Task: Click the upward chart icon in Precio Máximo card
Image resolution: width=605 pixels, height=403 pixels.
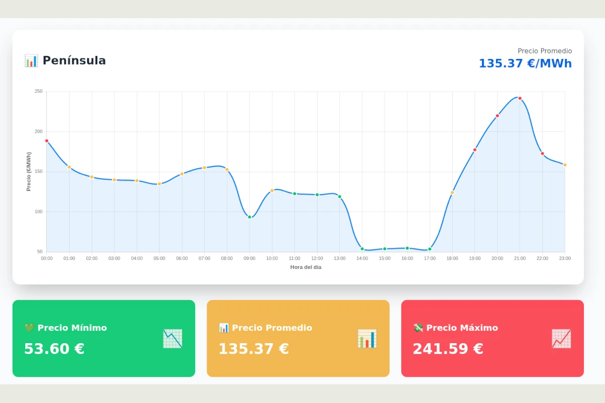Action: click(x=561, y=339)
